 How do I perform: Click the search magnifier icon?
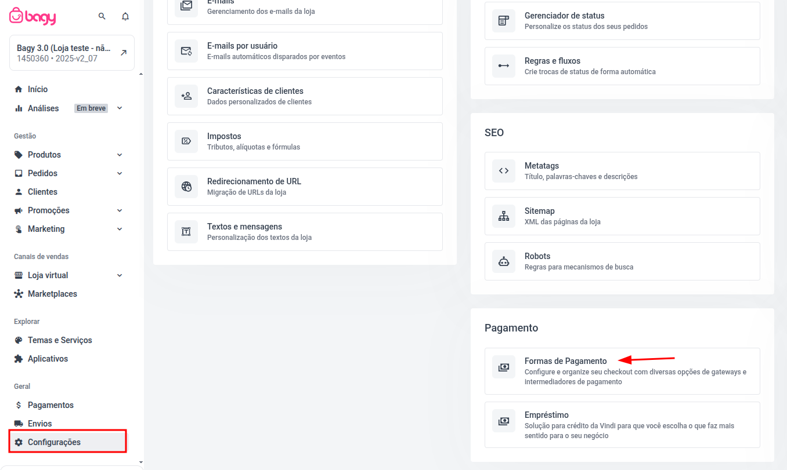(102, 16)
